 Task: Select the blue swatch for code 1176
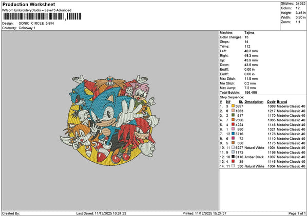(x=233, y=134)
